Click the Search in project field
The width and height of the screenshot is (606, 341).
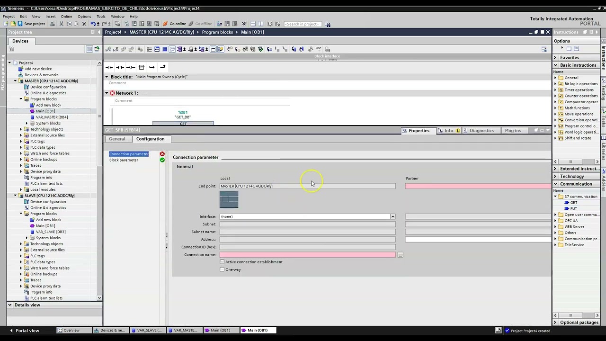(303, 24)
